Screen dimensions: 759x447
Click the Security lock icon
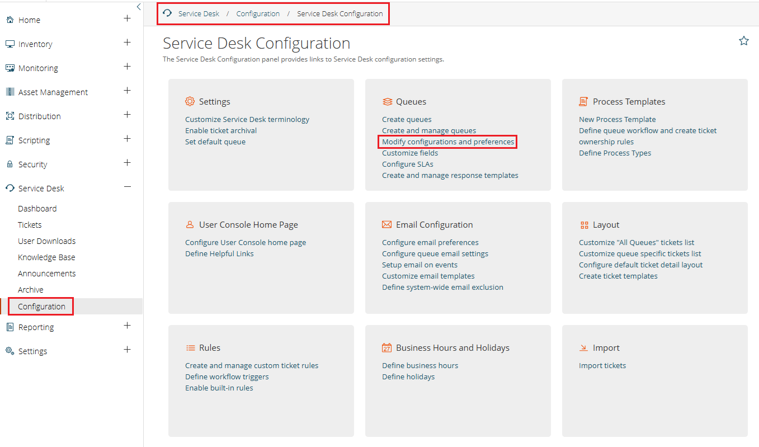coord(10,164)
